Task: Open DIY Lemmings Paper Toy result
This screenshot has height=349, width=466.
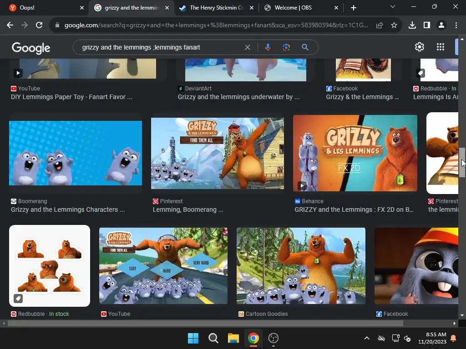Action: click(71, 97)
